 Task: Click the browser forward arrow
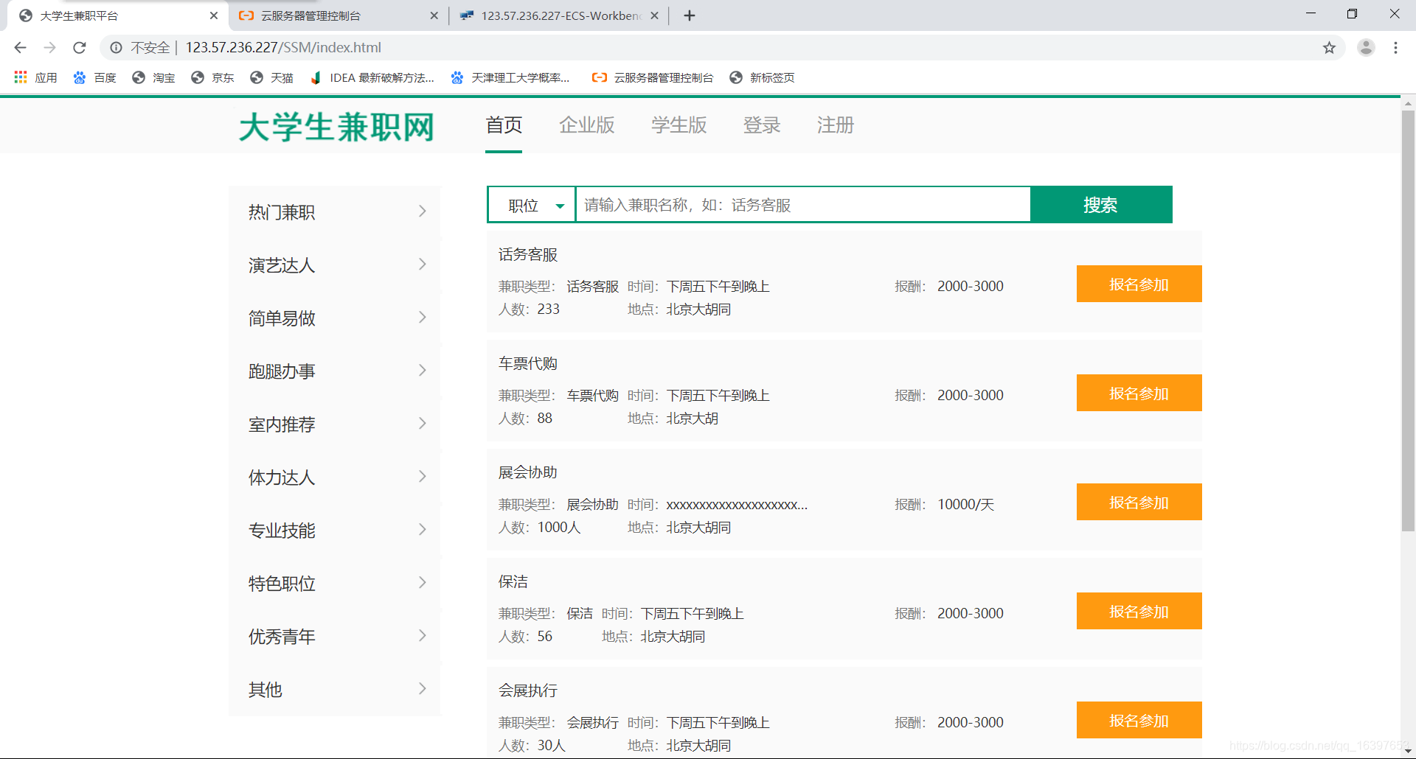click(49, 48)
